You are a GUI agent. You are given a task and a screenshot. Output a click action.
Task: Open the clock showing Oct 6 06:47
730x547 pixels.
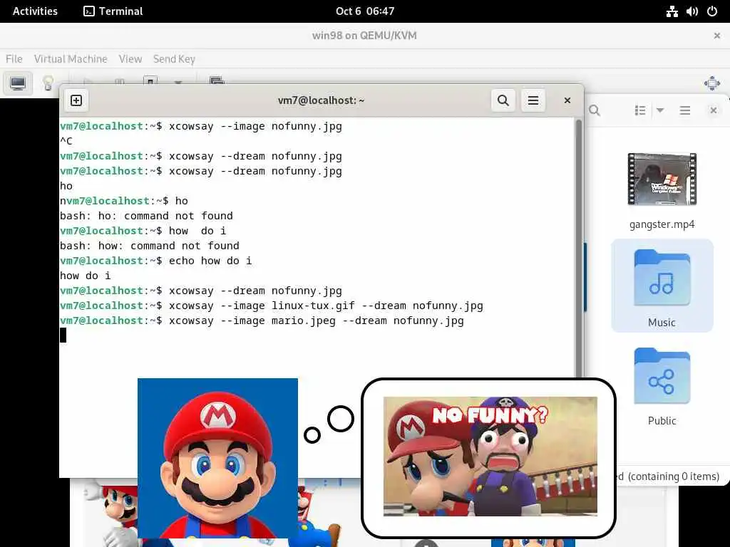pos(365,11)
